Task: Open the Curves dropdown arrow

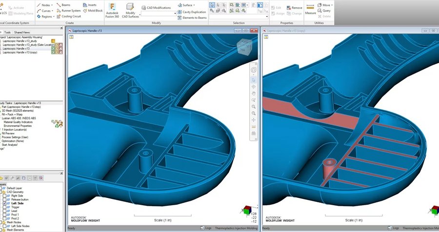Action: pos(52,11)
